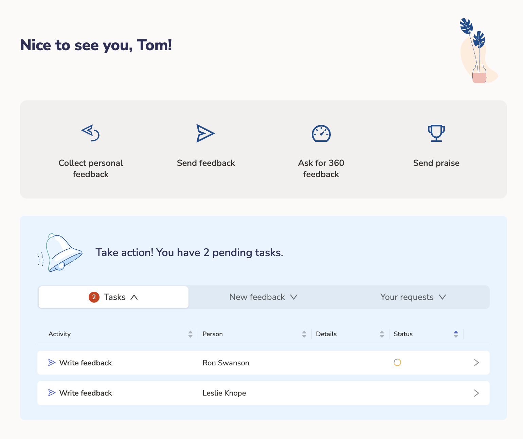This screenshot has height=439, width=523.
Task: Click the Send feedback paper plane icon
Action: pos(205,133)
